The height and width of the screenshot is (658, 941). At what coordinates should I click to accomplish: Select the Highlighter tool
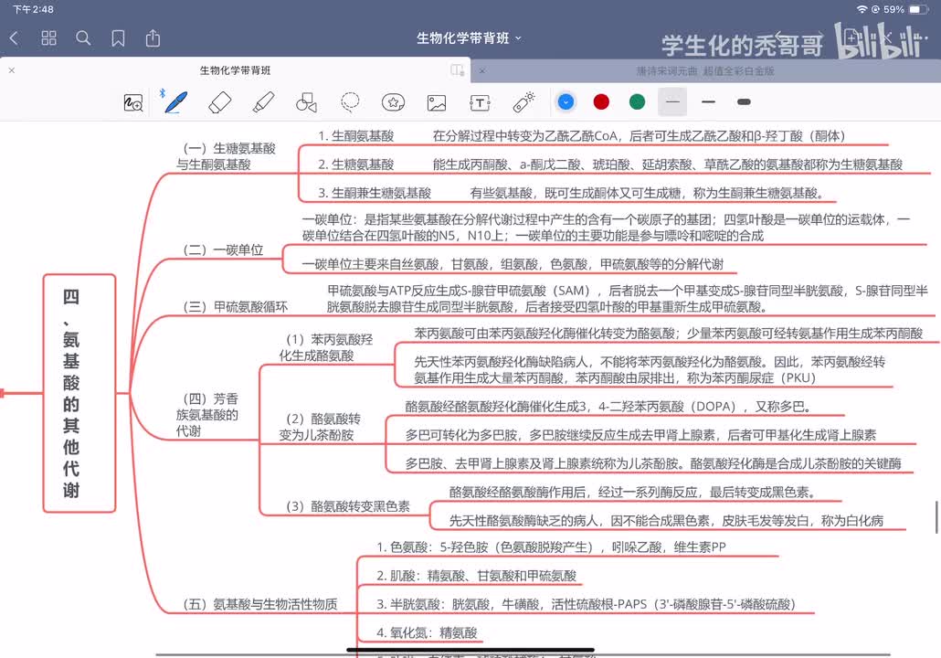pos(263,102)
